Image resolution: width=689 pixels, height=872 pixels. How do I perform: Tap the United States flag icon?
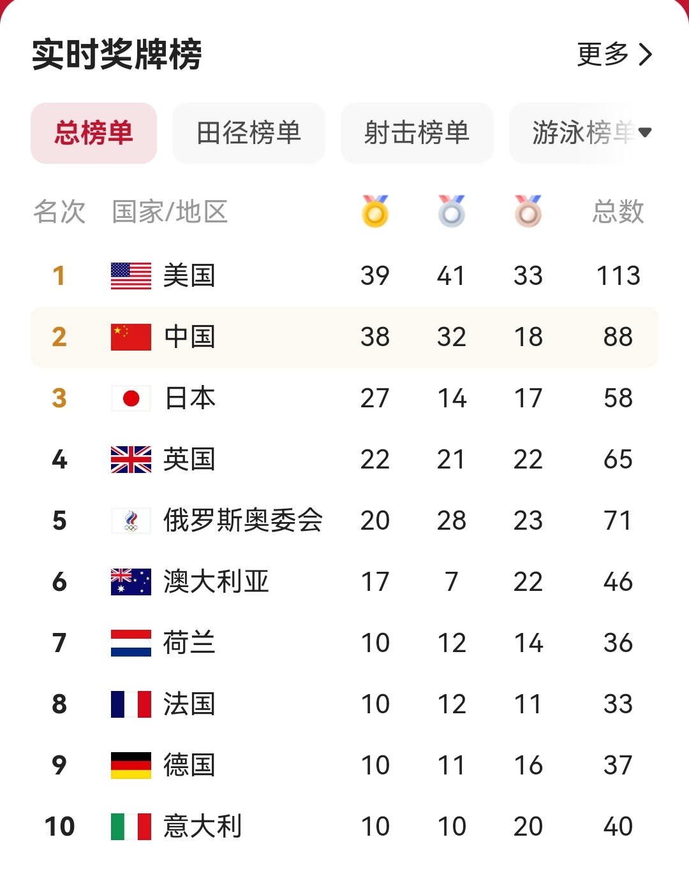coord(131,276)
